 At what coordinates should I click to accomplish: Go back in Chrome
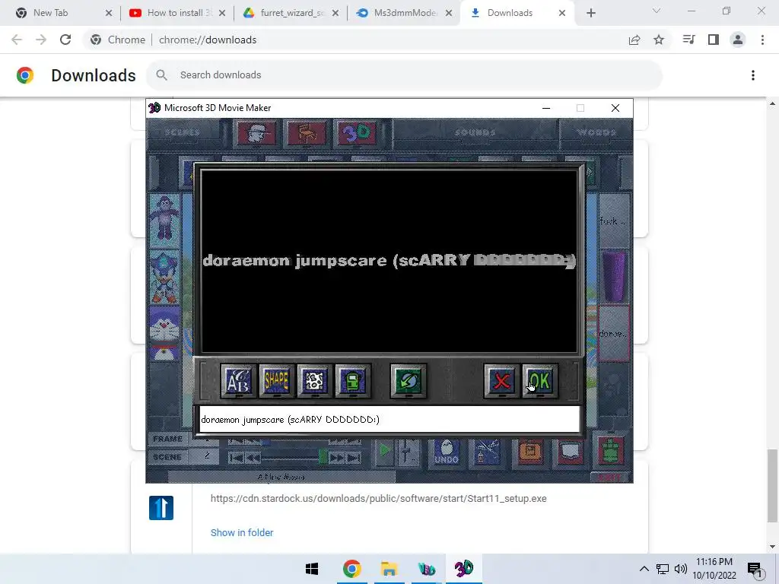(x=17, y=40)
